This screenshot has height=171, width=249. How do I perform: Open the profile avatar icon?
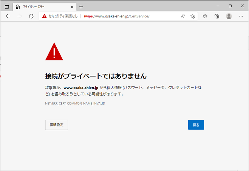click(229, 16)
